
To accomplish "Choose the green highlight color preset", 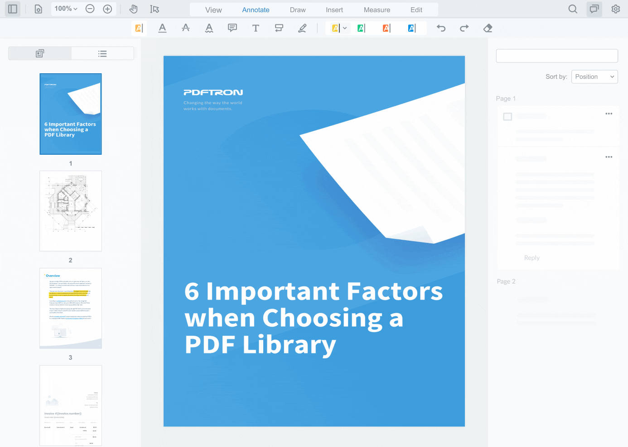I will [361, 28].
